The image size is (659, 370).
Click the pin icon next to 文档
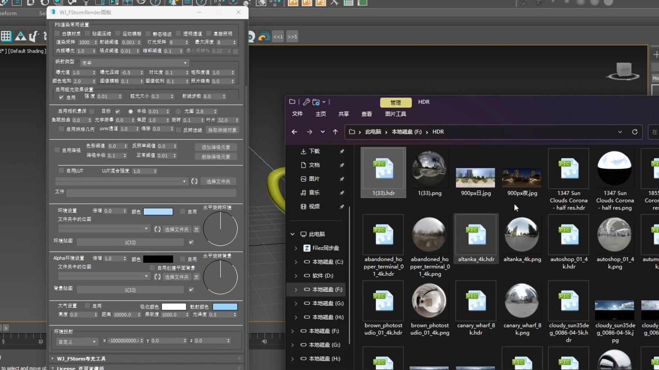[x=342, y=165]
